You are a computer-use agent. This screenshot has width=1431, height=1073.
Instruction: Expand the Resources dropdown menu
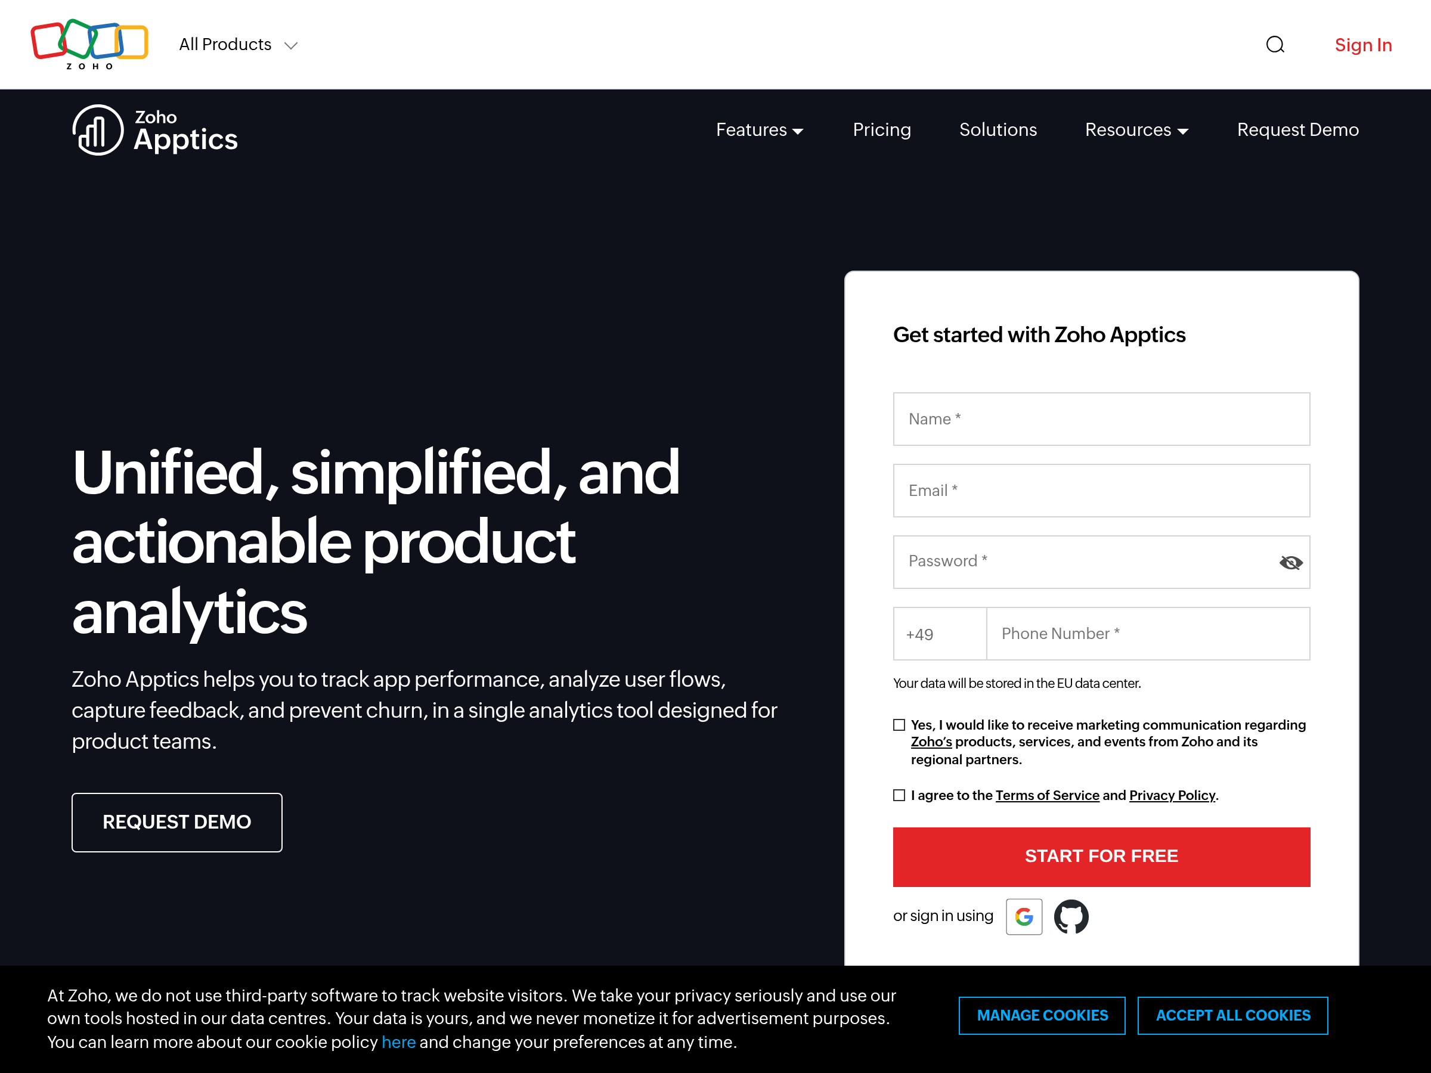tap(1136, 130)
